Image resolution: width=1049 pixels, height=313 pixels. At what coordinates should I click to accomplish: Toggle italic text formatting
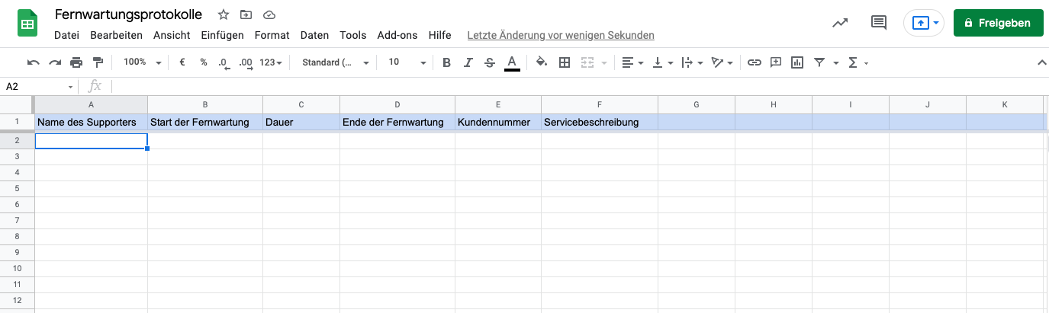coord(468,62)
